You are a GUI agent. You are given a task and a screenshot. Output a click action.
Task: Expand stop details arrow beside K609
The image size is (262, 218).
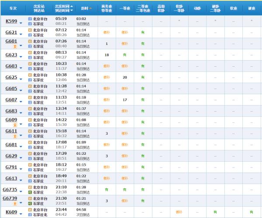click(21, 214)
